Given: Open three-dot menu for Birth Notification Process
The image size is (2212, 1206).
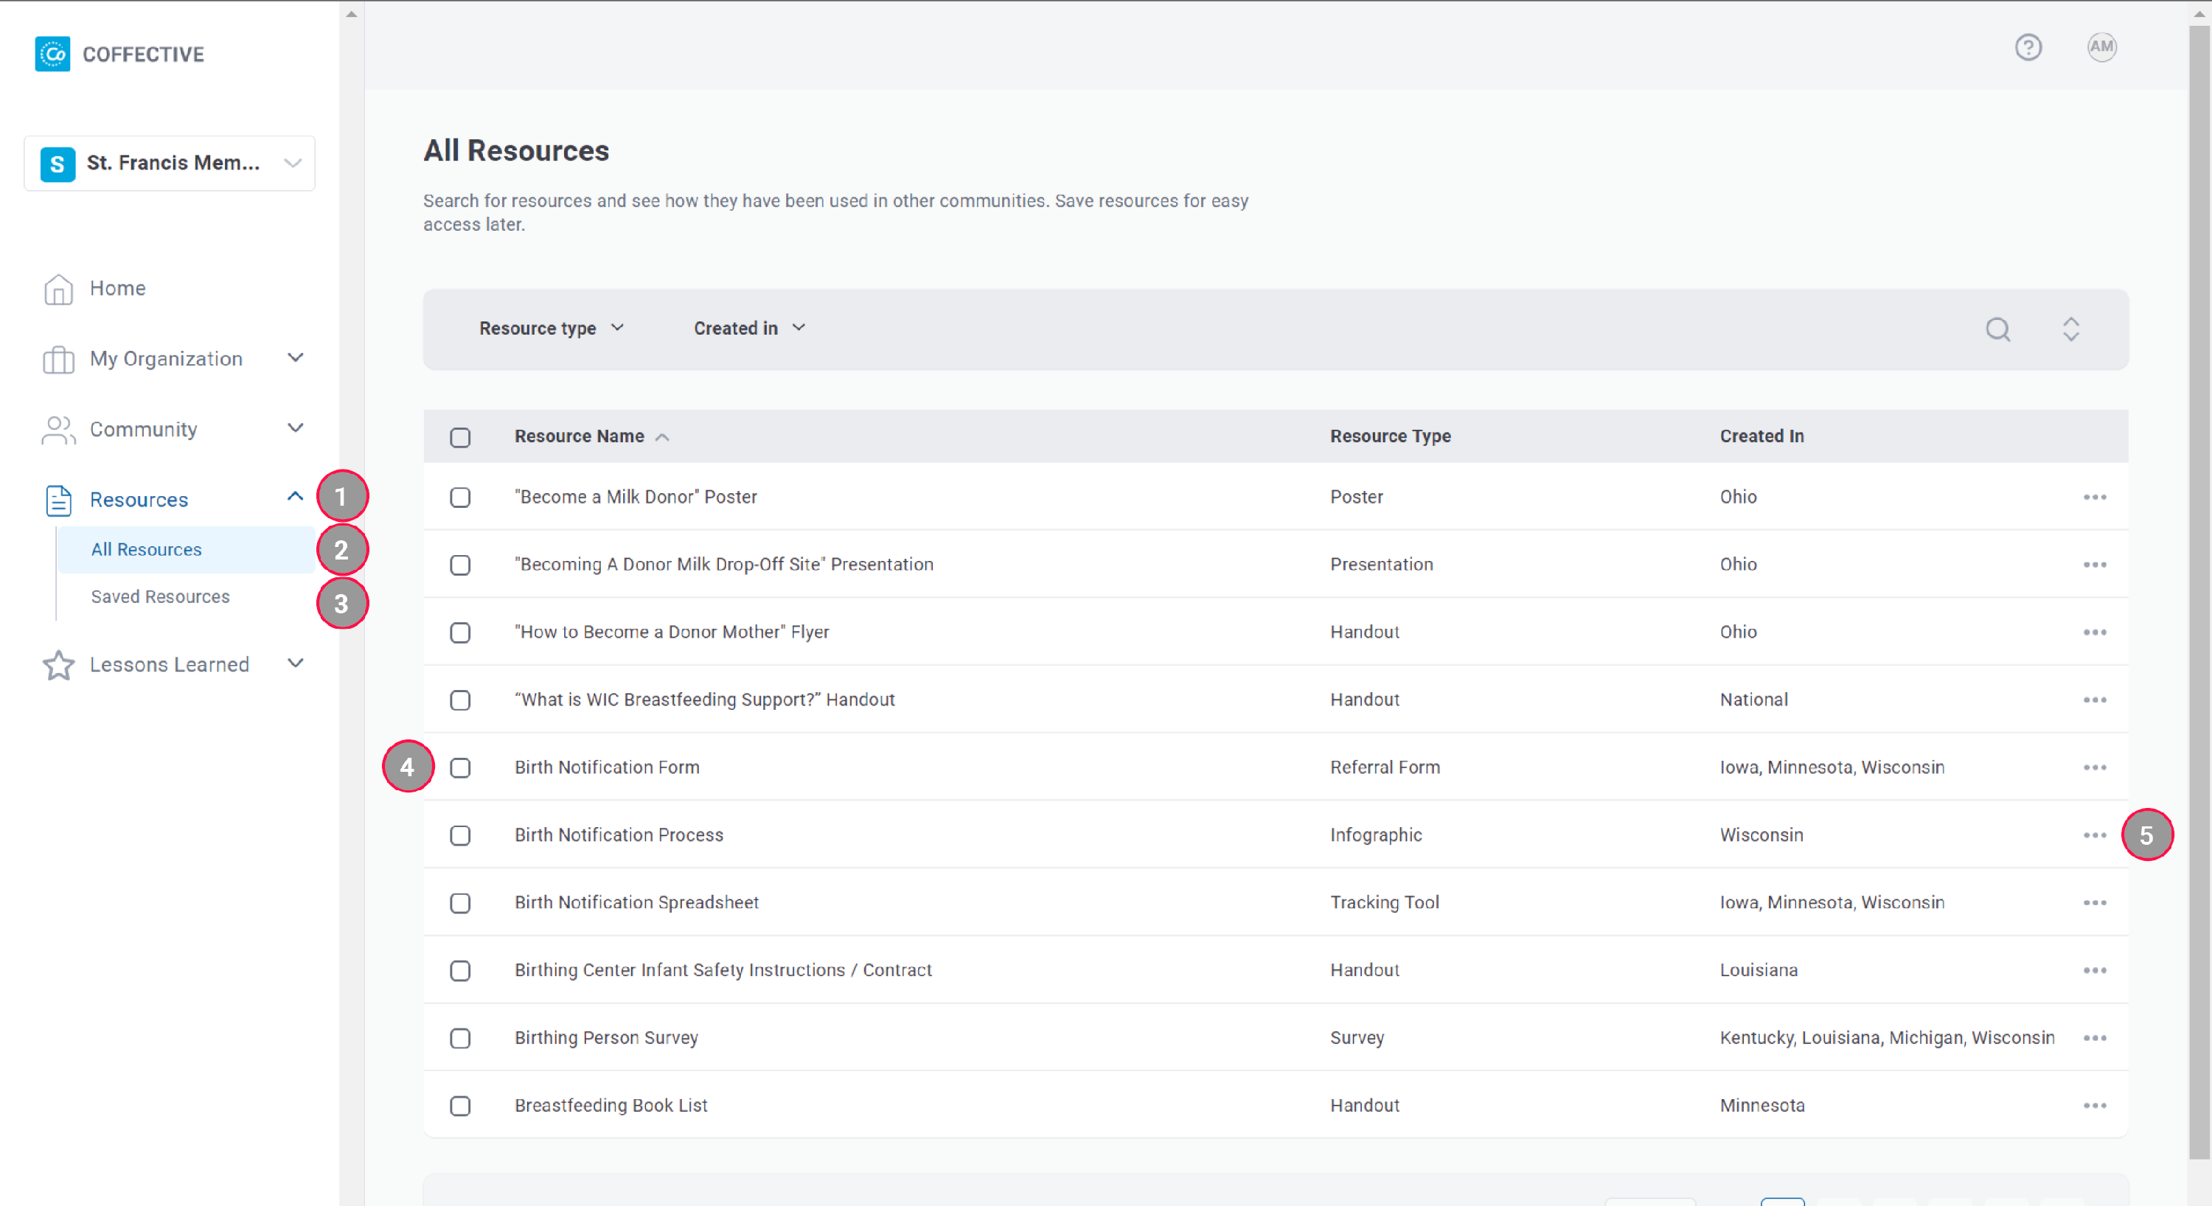Looking at the screenshot, I should [2094, 835].
